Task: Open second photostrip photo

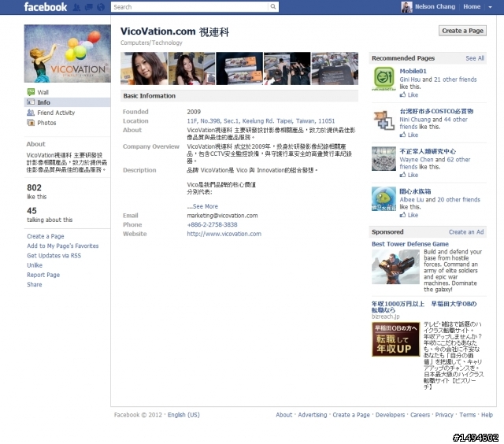Action: 191,68
